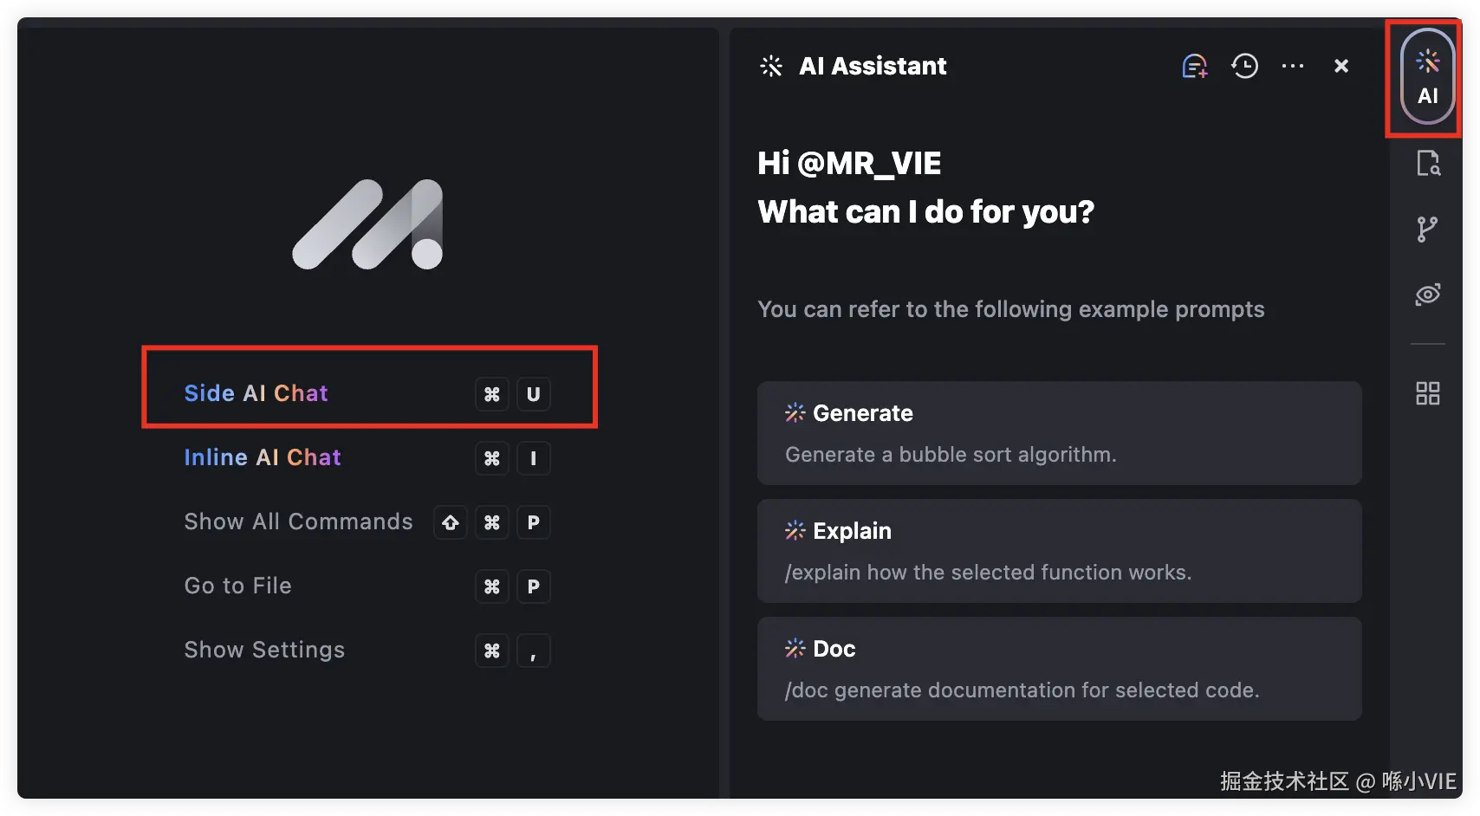Open Side AI Chat
Viewport: 1480px width, 816px height.
coord(256,393)
